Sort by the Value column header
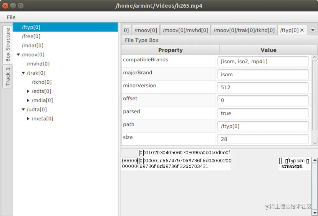 [x=268, y=50]
